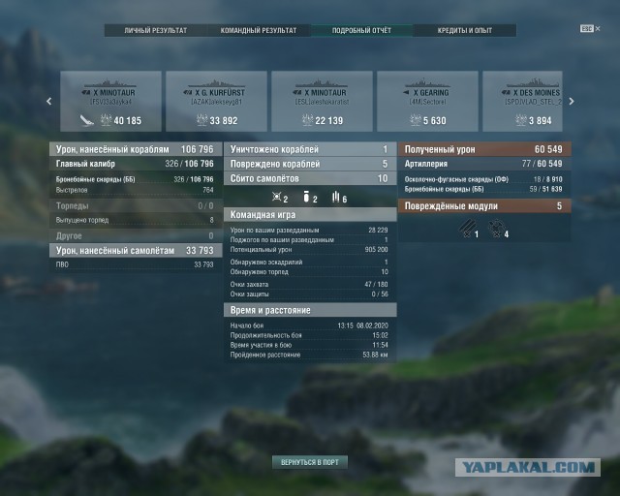This screenshot has height=496, width=620.
Task: Show next ships with the right arrow
Action: pyautogui.click(x=572, y=102)
